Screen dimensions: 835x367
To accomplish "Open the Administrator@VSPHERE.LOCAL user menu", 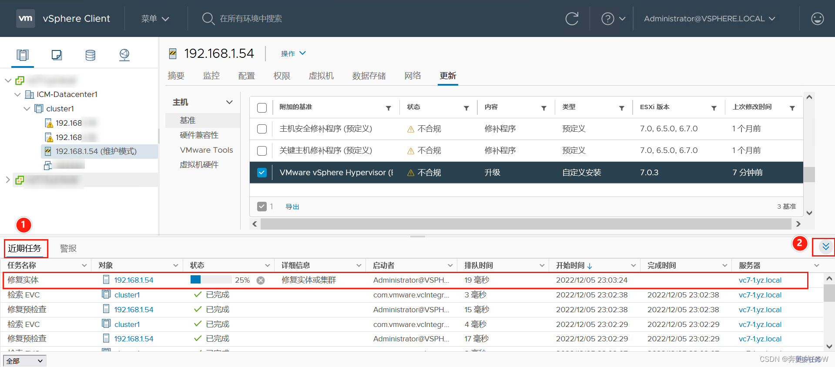I will (x=710, y=19).
